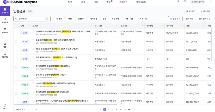Open the user profile icon
215x112 pixels.
pos(178,2)
